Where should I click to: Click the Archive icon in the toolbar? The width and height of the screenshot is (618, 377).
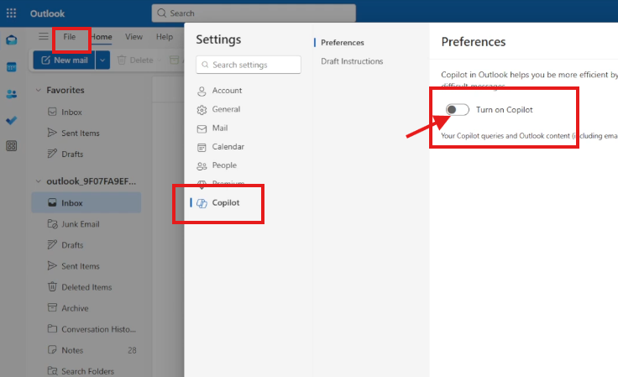pyautogui.click(x=174, y=60)
